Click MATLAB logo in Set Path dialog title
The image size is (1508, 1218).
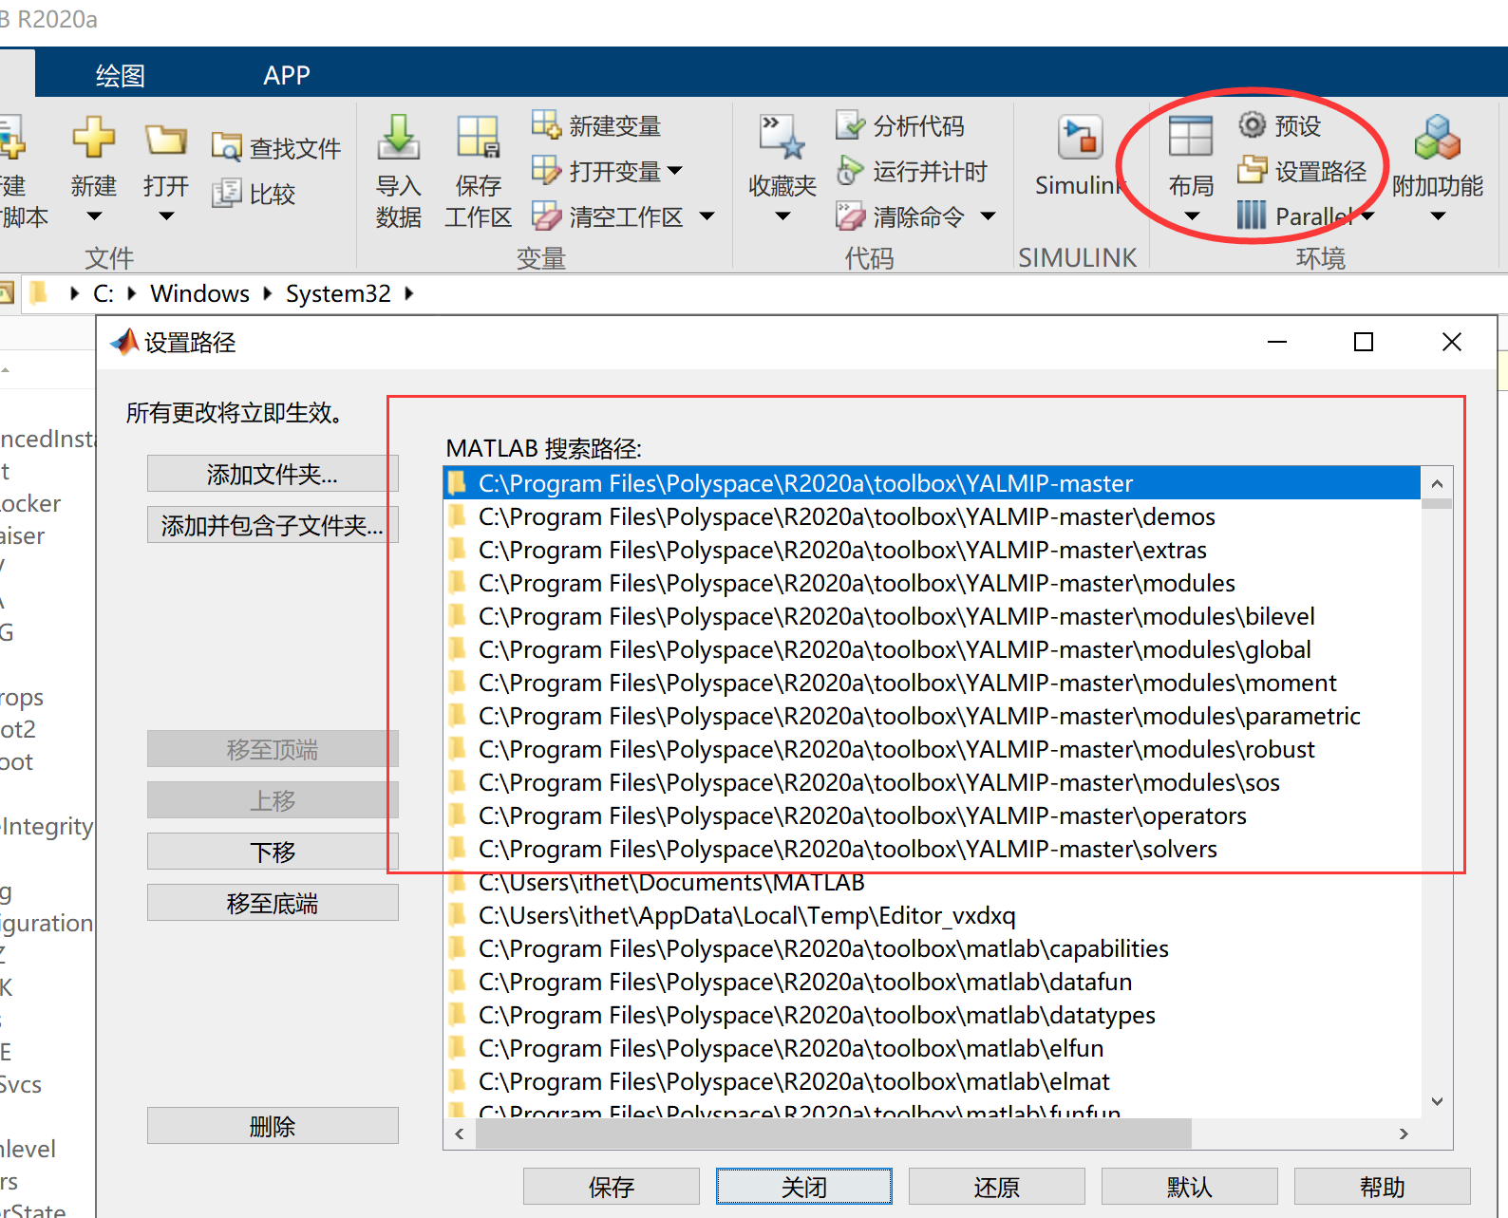(x=124, y=342)
